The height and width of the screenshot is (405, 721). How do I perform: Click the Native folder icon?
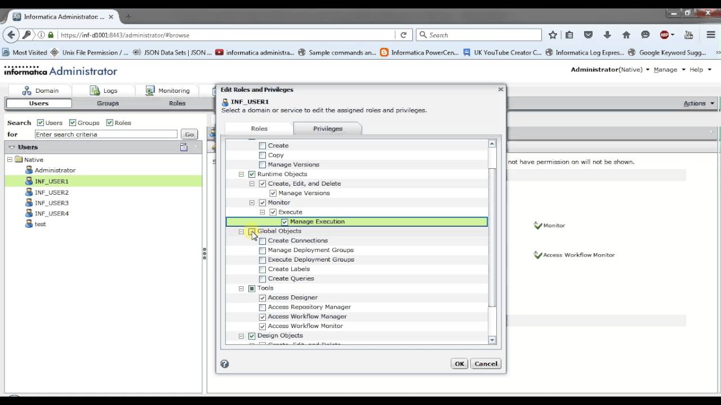19,159
